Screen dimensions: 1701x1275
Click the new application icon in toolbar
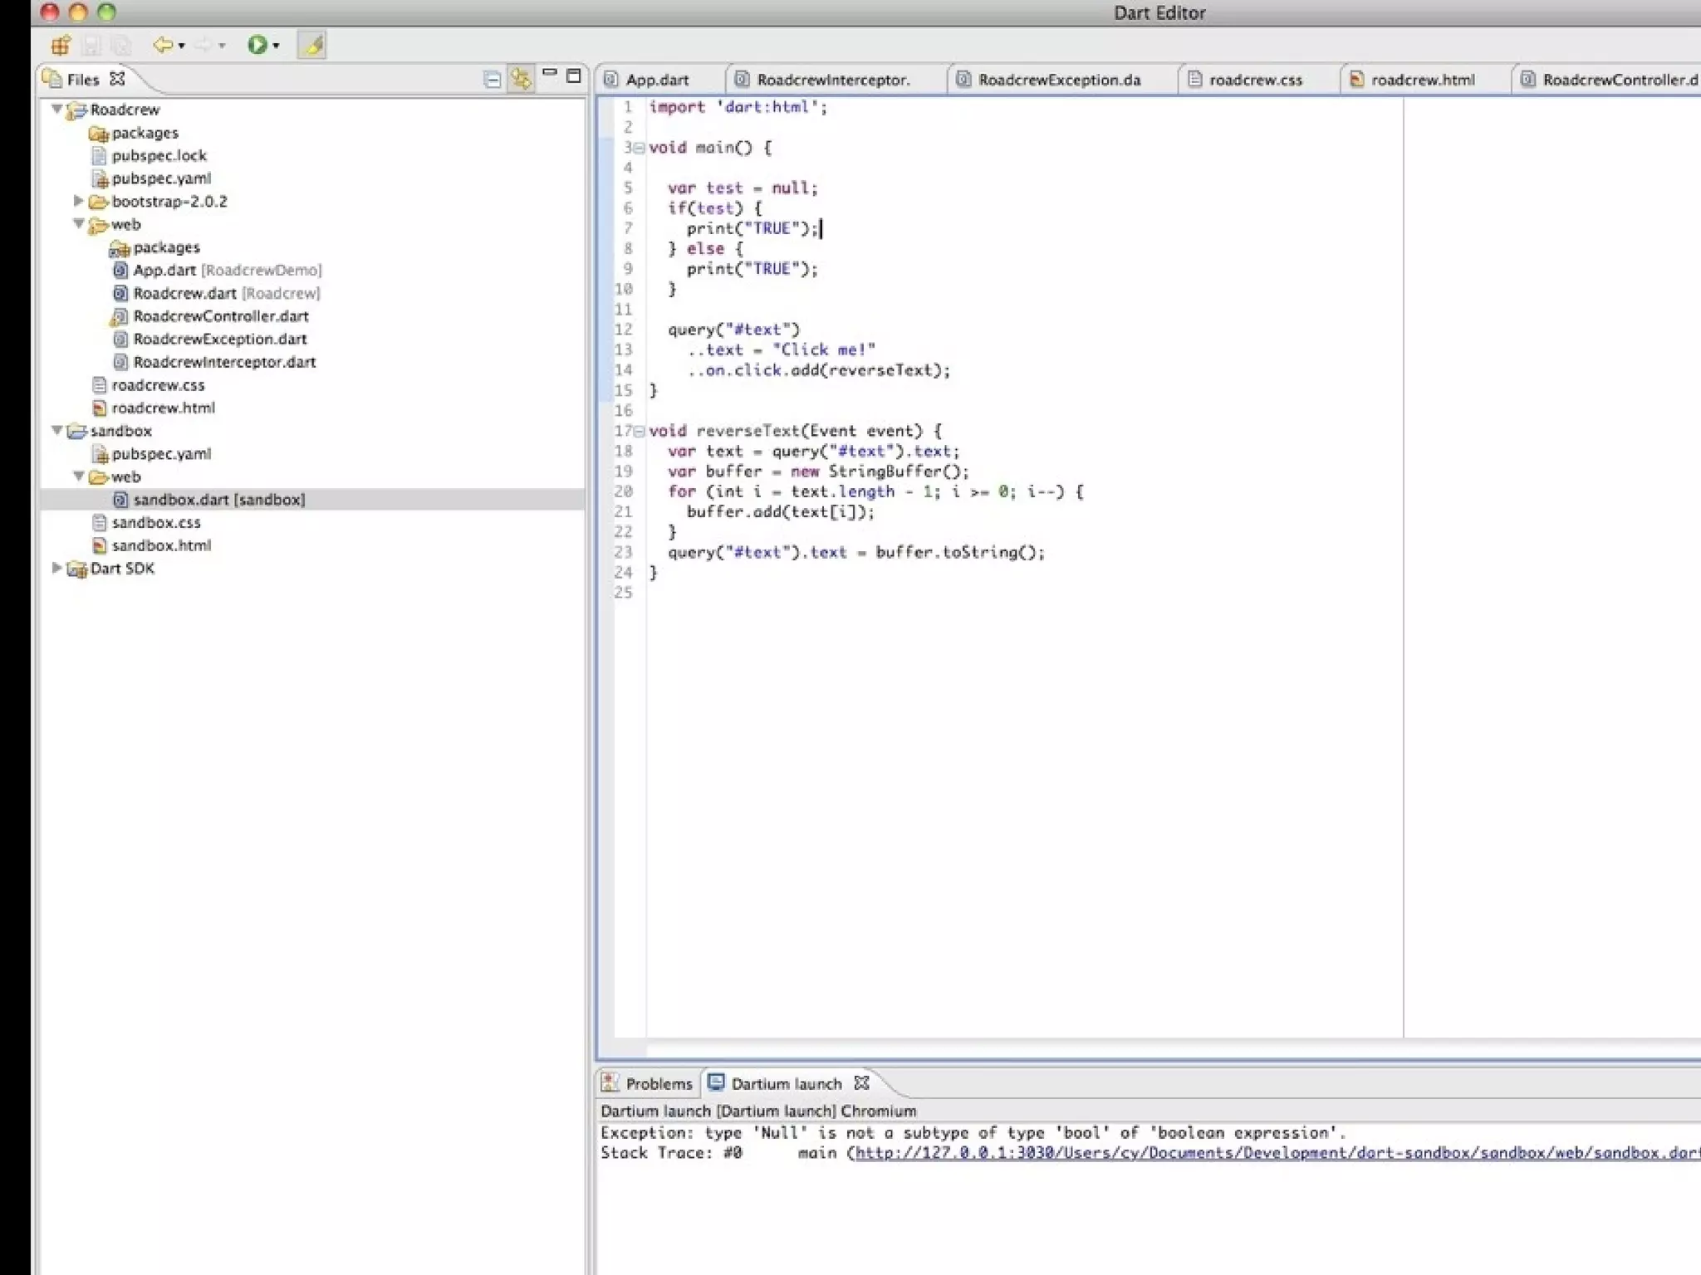pyautogui.click(x=61, y=45)
